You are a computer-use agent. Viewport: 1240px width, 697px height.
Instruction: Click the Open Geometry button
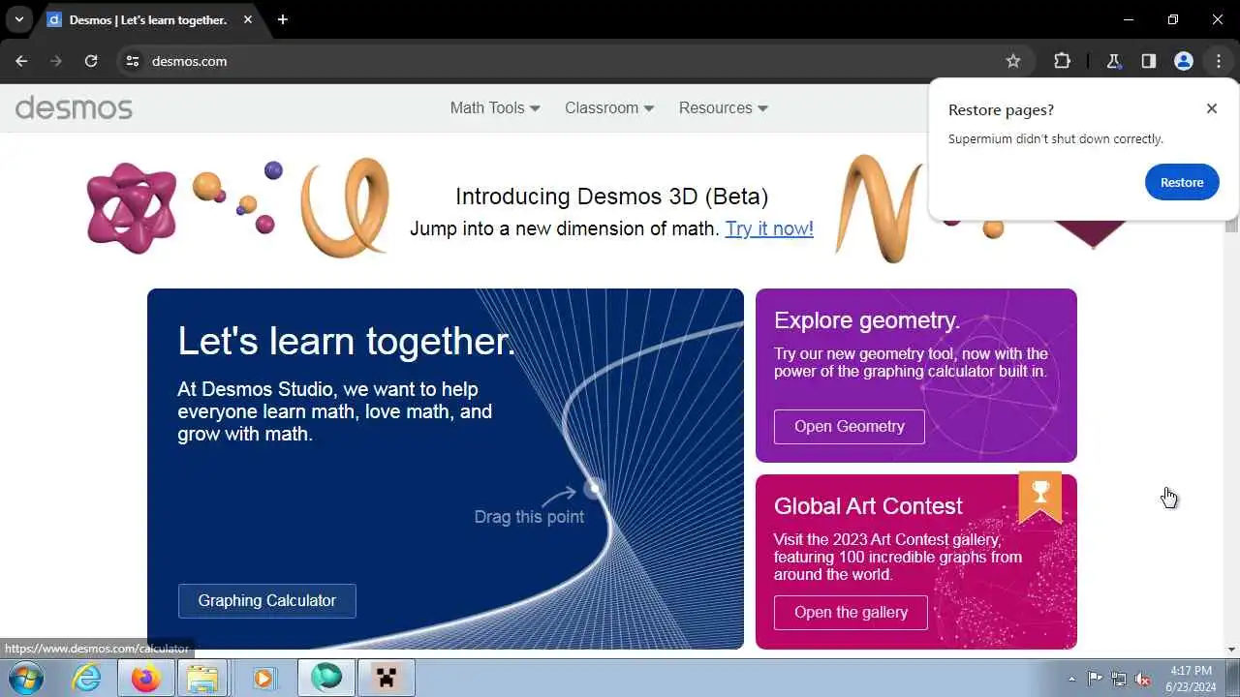click(850, 427)
